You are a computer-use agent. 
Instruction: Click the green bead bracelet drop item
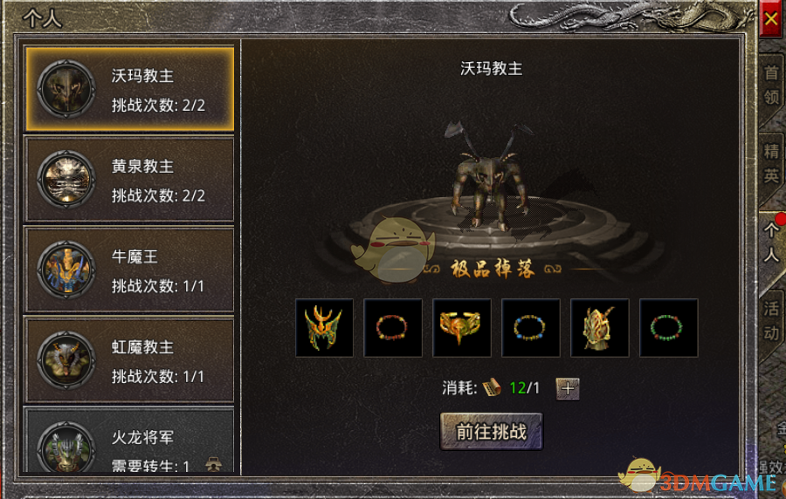click(x=669, y=328)
